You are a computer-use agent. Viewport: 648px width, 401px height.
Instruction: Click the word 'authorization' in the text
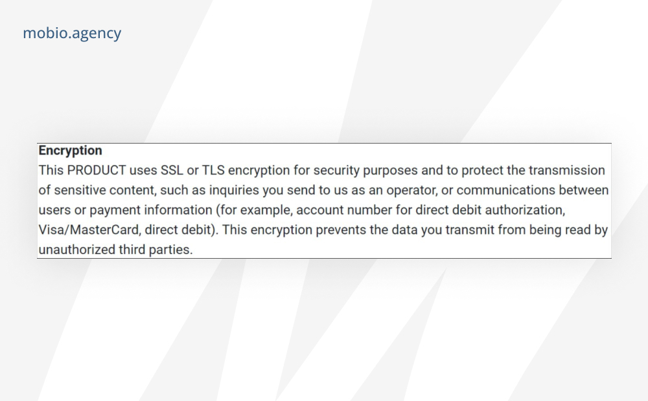(524, 210)
